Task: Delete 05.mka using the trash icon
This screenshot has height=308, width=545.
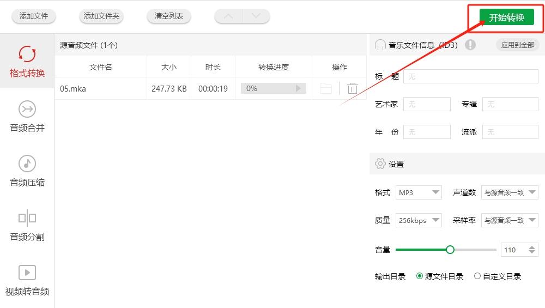Action: (x=353, y=88)
